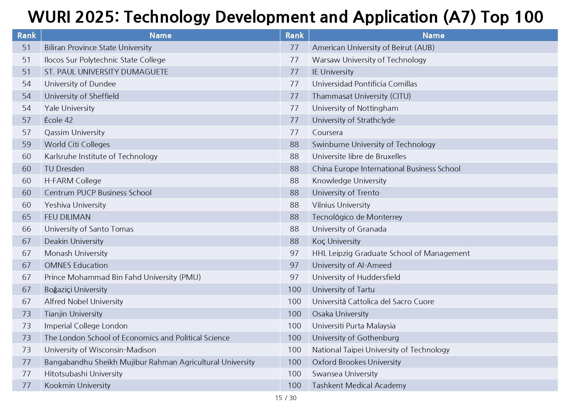Click Prince Mohammad Bin Fahd University (PMU)
The image size is (569, 402).
click(123, 277)
